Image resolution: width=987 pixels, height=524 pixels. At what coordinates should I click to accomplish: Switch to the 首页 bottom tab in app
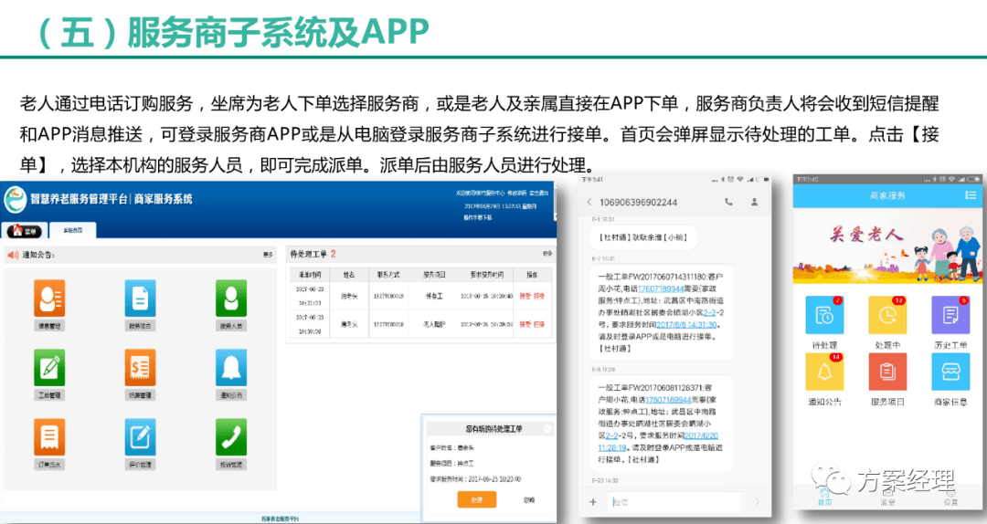(825, 499)
